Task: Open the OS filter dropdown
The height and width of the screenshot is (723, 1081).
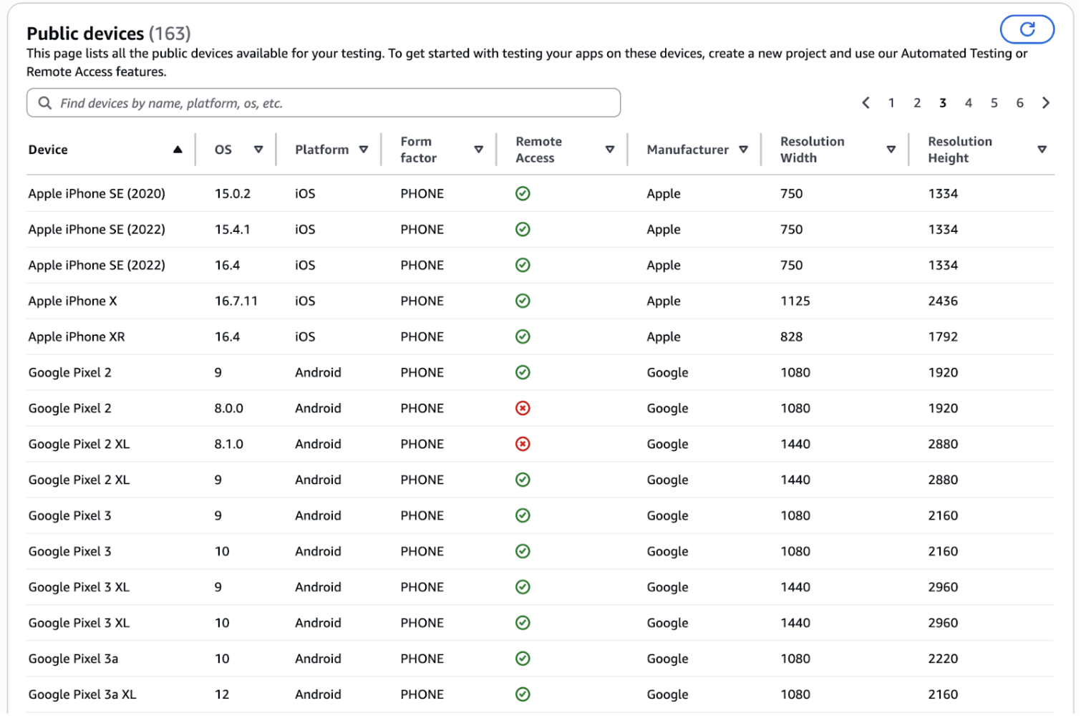Action: (x=258, y=150)
